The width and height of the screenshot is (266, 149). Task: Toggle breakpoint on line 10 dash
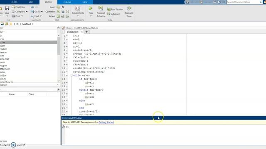[x=67, y=68]
